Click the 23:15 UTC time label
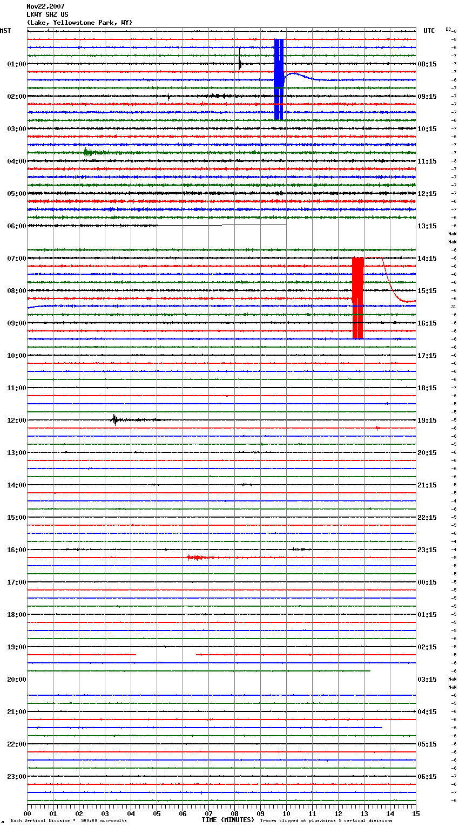The image size is (459, 828). 427,550
